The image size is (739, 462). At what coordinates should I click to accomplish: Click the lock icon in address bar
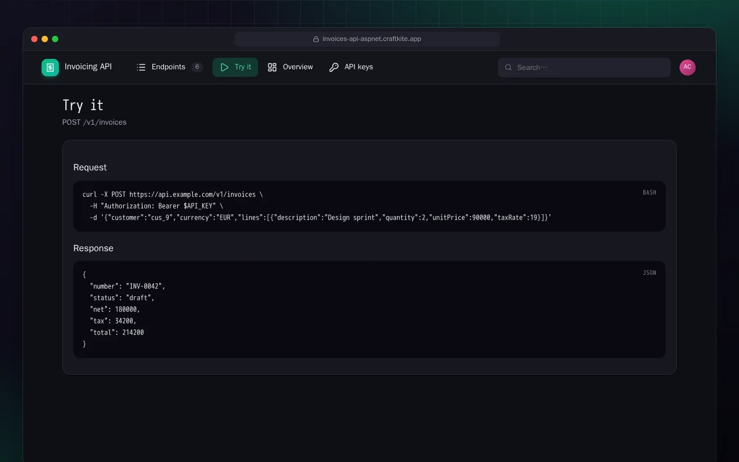point(316,39)
